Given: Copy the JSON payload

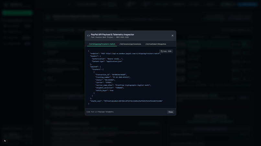Looking at the screenshot, I should pos(166,51).
